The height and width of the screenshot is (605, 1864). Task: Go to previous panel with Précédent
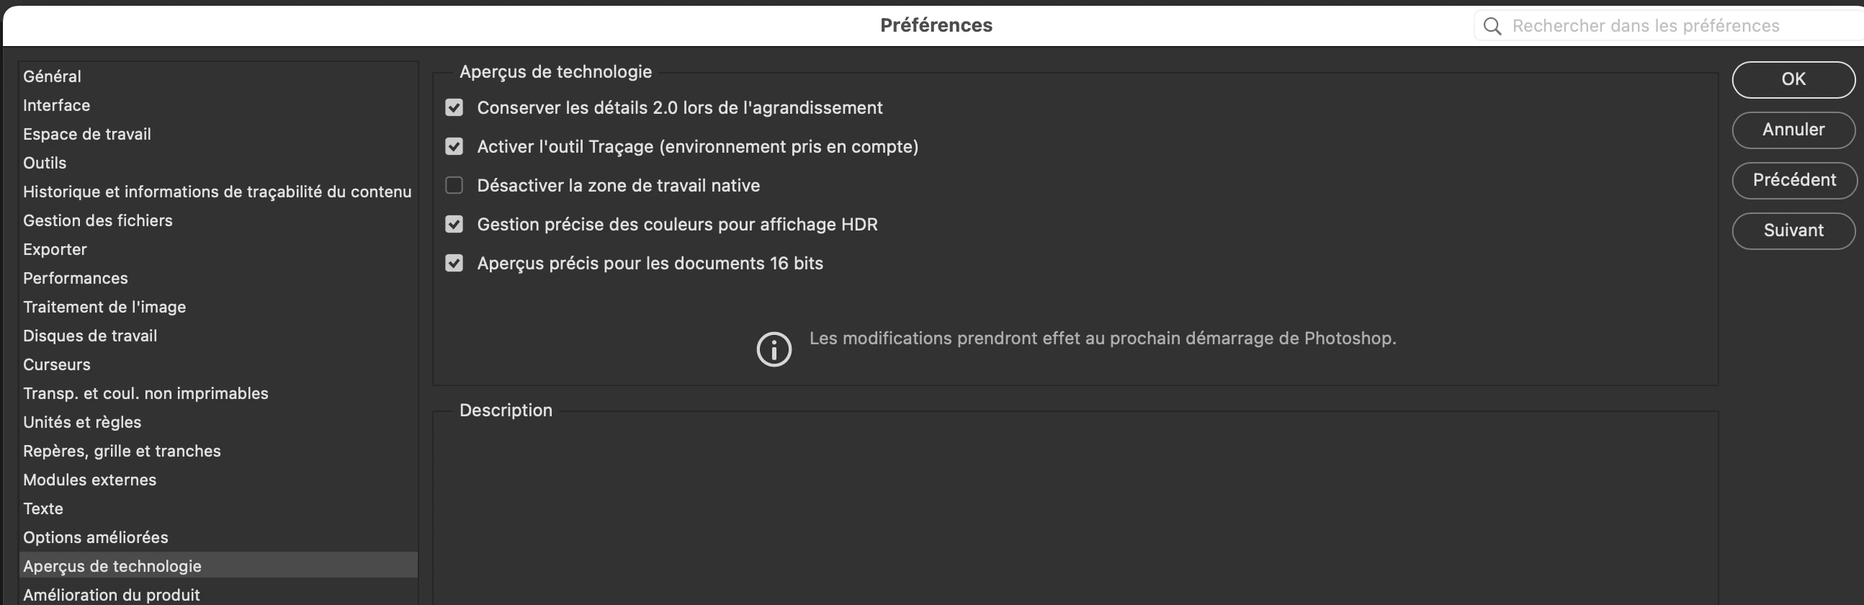1793,180
